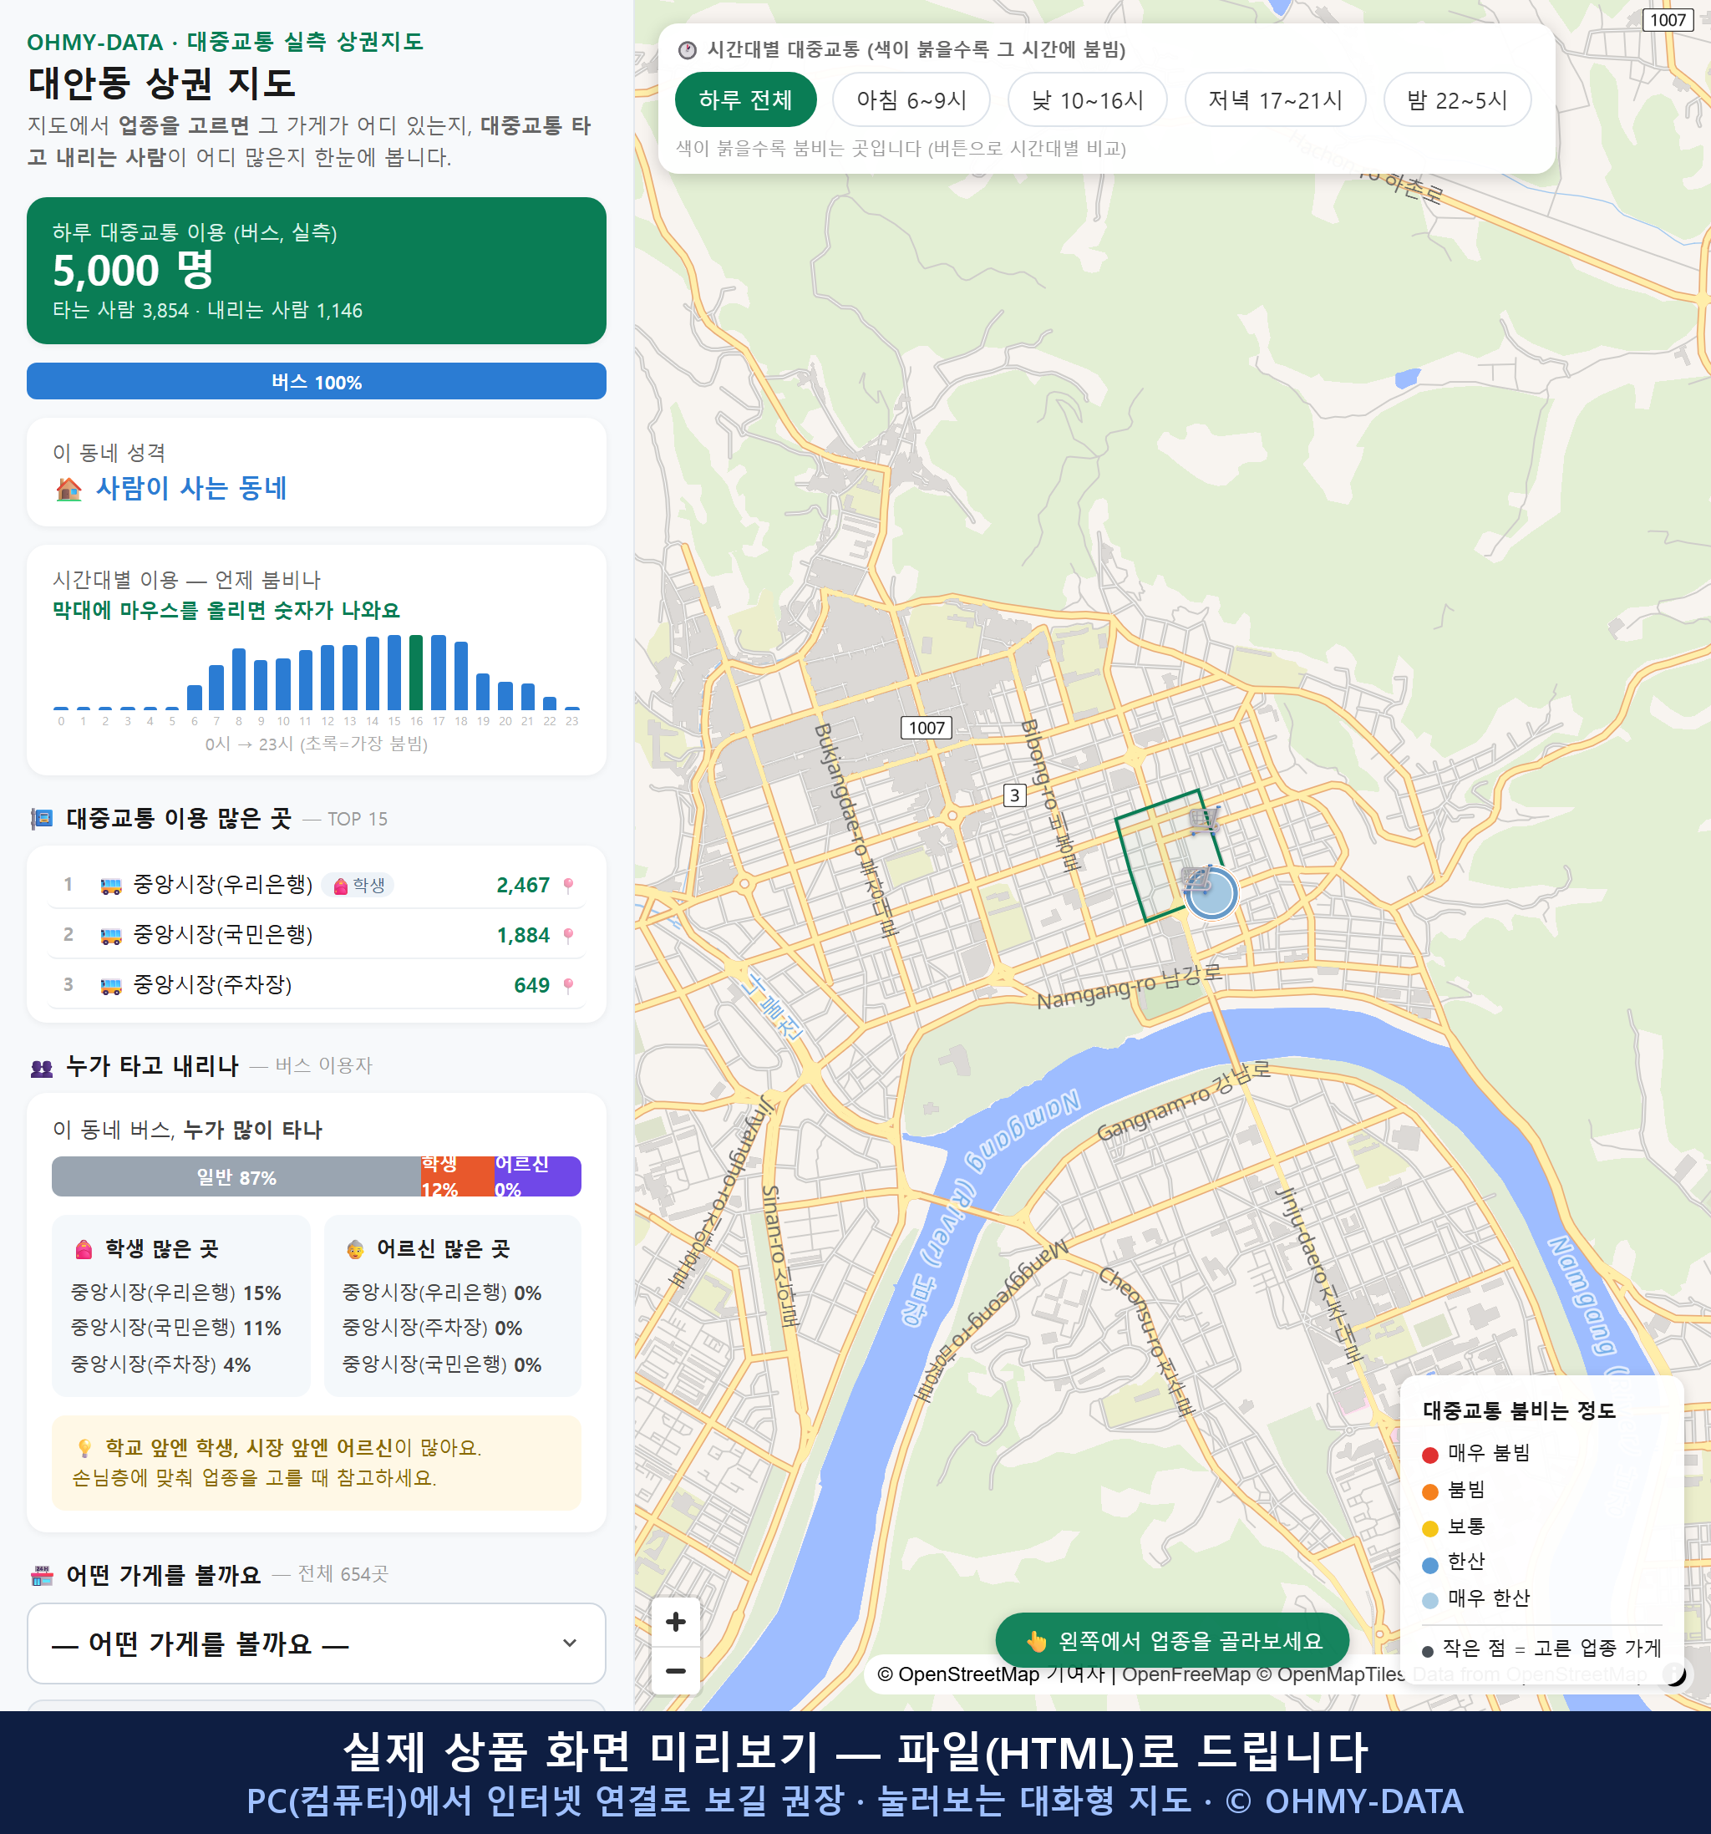Screen dimensions: 1711x1834
Task: Open the OpenMapTiles attribution link
Action: click(1331, 1674)
